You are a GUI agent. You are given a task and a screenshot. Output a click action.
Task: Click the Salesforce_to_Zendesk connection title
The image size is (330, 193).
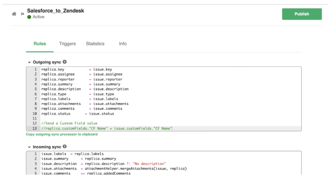pos(56,11)
